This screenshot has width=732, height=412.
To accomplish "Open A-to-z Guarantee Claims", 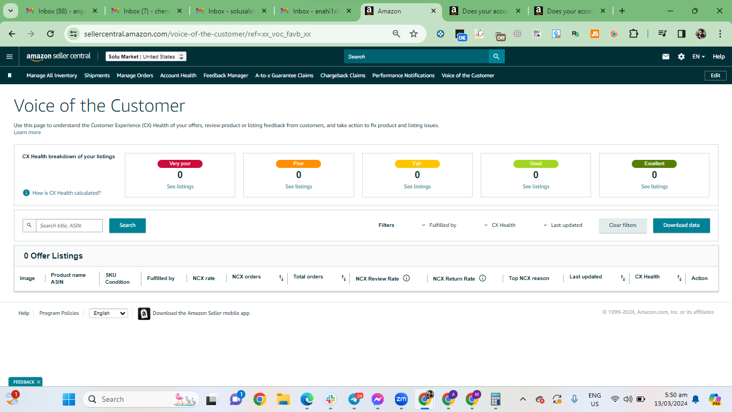I will (285, 76).
